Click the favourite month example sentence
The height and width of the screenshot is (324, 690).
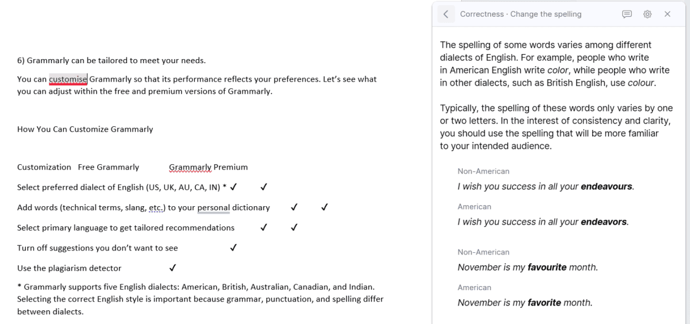(528, 267)
